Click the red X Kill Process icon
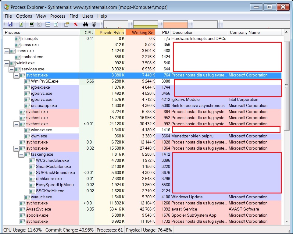 pos(76,24)
